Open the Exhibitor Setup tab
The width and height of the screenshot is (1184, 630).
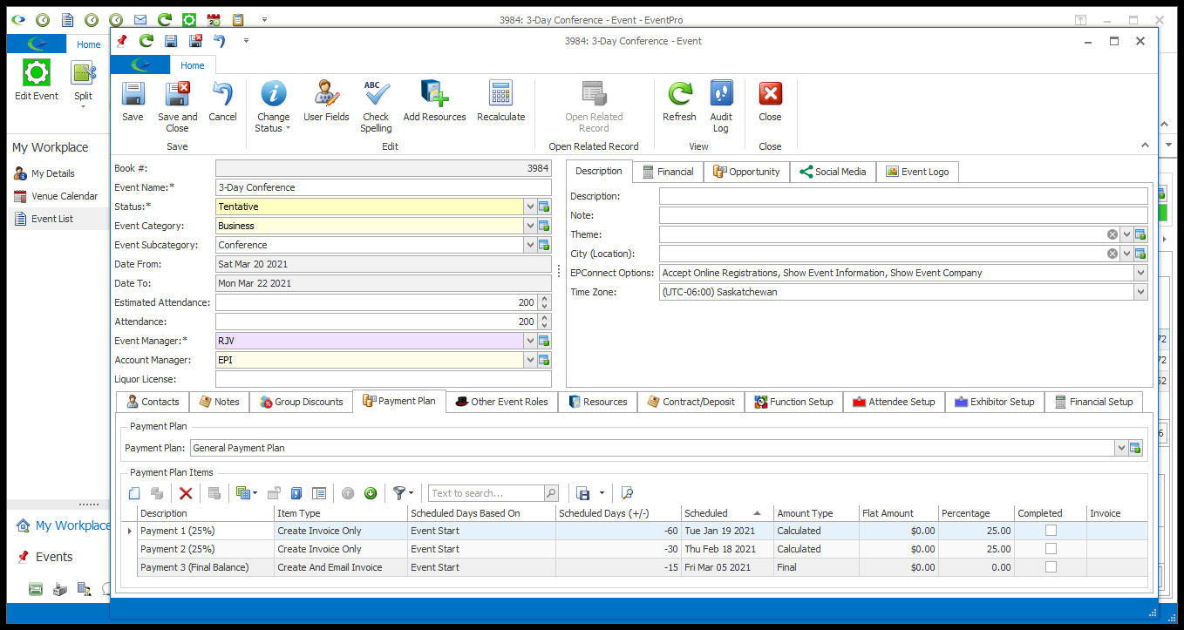pyautogui.click(x=995, y=402)
